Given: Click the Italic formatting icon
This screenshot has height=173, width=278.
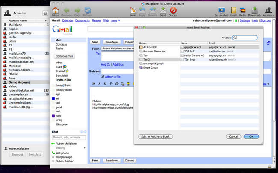Looking at the screenshot, I should [99, 84].
